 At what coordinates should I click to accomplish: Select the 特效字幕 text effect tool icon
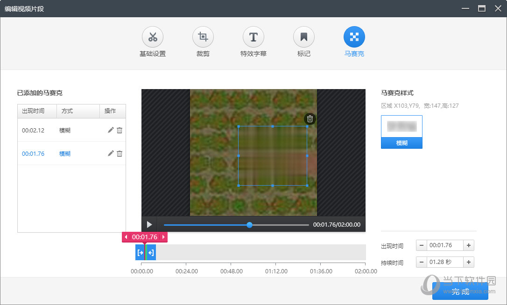click(x=253, y=36)
